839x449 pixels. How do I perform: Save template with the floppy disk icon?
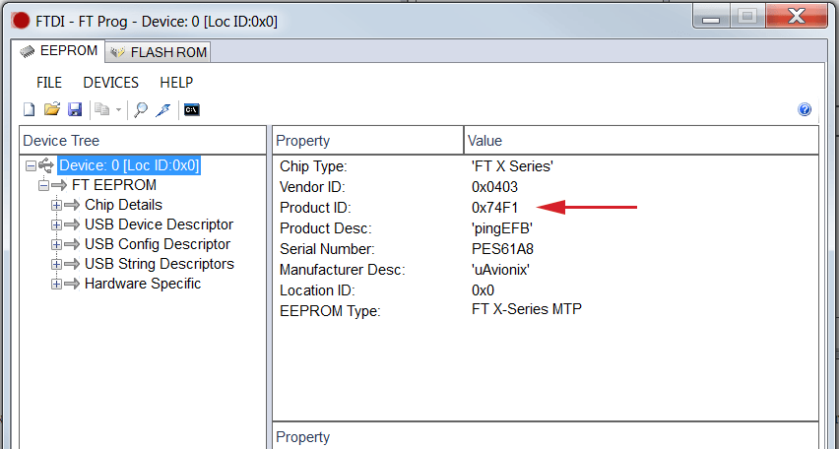coord(75,109)
